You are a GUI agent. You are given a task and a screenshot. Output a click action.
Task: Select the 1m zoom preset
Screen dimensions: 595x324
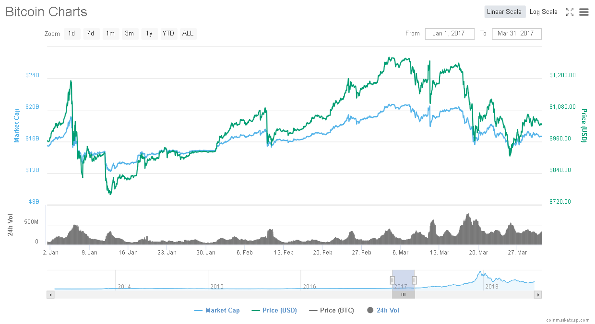(110, 34)
